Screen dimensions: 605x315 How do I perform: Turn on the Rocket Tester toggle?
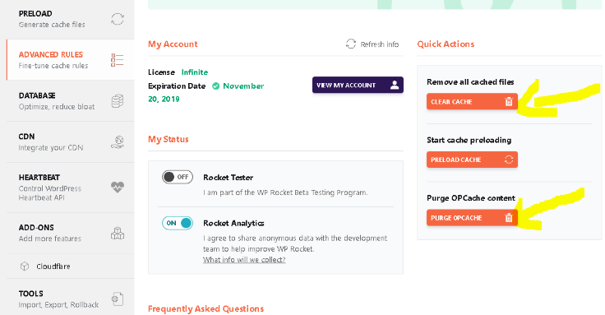pyautogui.click(x=177, y=177)
